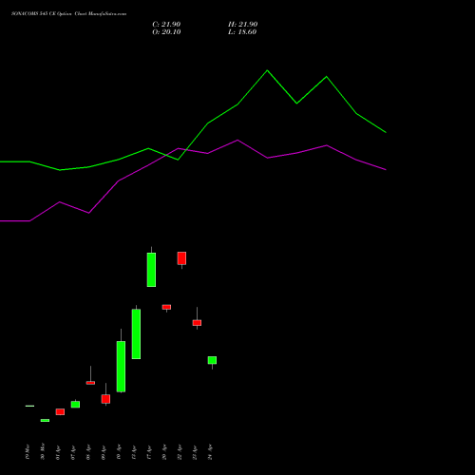475x475 pixels.
Task: Click the green candlestick above 24 Apr
Action: 212,360
